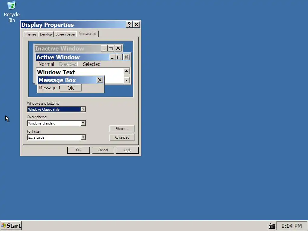
Task: Open the Recycle Bin desktop icon
Action: (x=12, y=11)
